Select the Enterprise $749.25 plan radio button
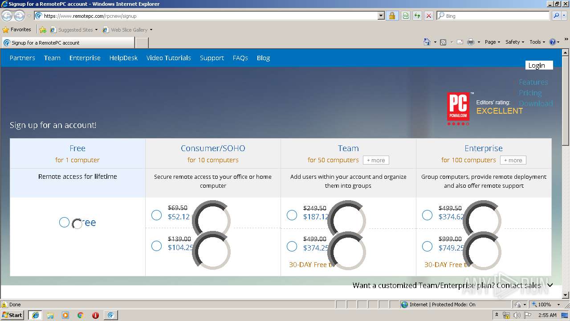 click(427, 246)
